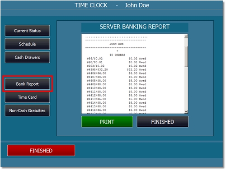The width and height of the screenshot is (226, 170).
Task: Click the report row #4416/$6.00
Action: coord(117,110)
